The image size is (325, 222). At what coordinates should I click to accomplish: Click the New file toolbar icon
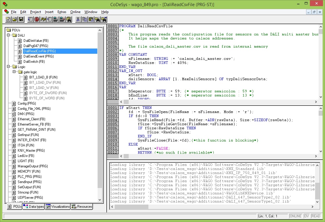pyautogui.click(x=8, y=19)
